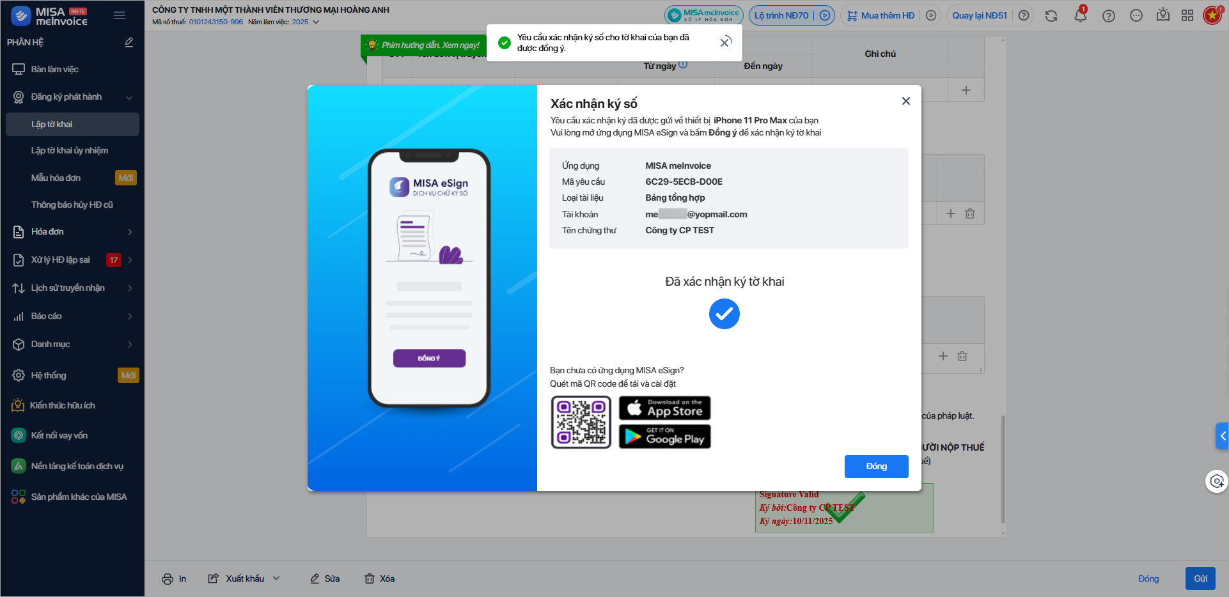The width and height of the screenshot is (1229, 597).
Task: Close the Xác nhận ký số dialog
Action: (905, 101)
